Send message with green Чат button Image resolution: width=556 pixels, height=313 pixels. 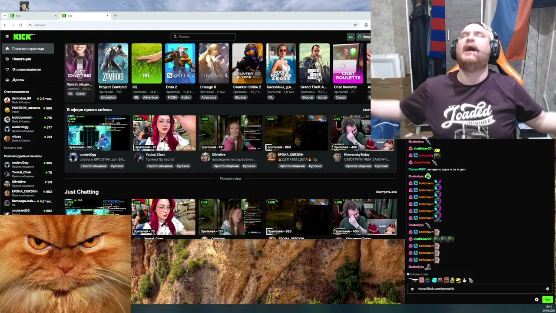[547, 300]
